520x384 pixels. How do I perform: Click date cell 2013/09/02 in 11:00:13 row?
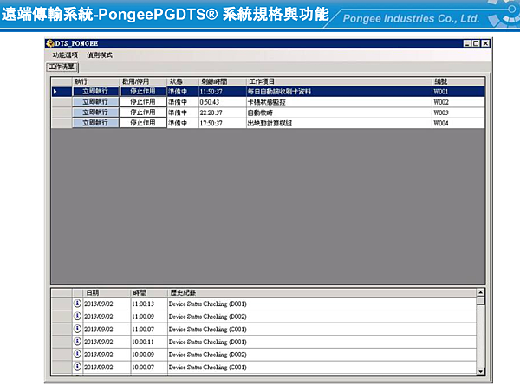tap(107, 304)
